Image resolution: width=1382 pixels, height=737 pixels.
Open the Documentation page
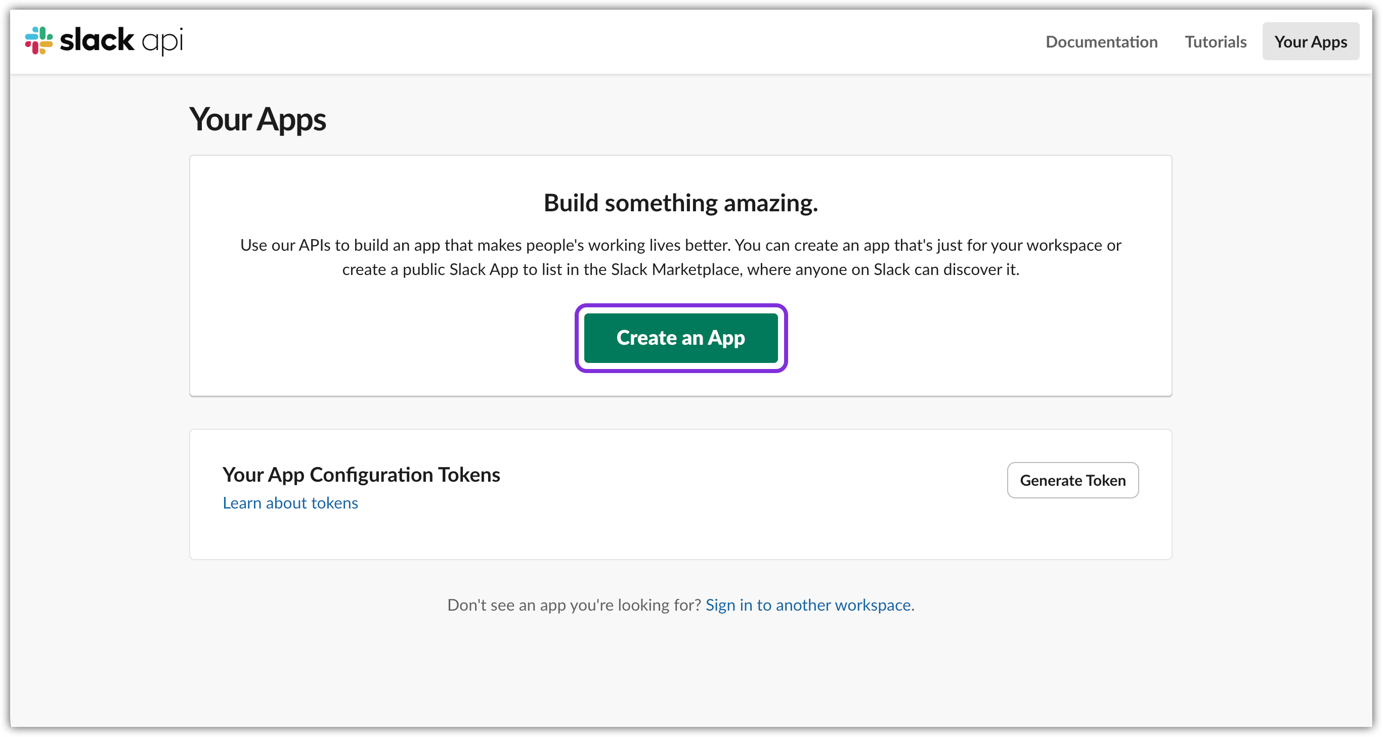pyautogui.click(x=1101, y=41)
